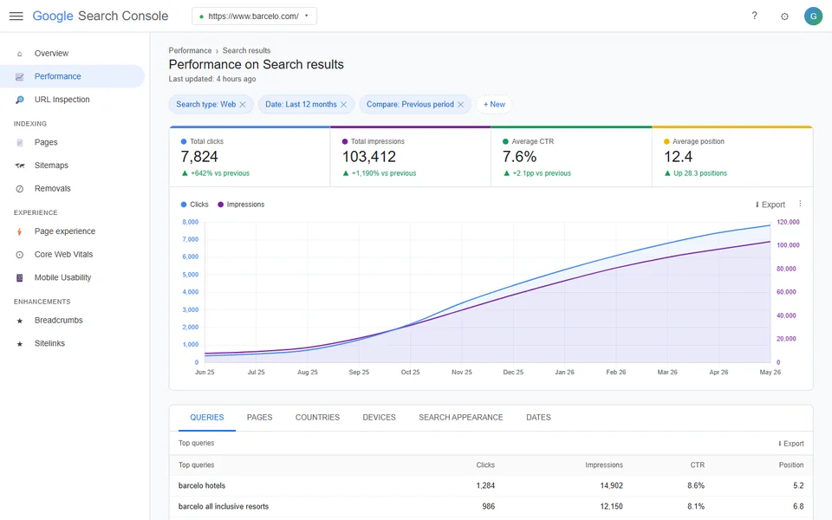Open Mobile Usability in the sidebar
Screen dimensions: 832x520
pyautogui.click(x=72, y=277)
